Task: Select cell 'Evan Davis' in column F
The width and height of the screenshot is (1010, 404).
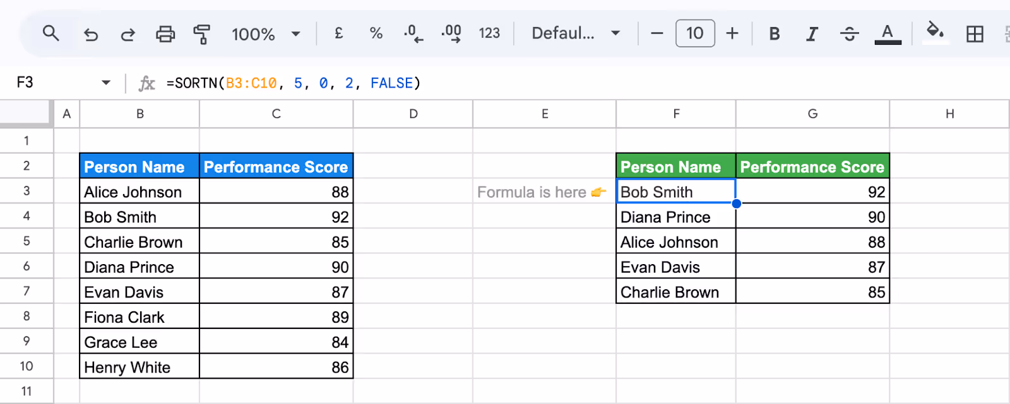Action: (676, 267)
